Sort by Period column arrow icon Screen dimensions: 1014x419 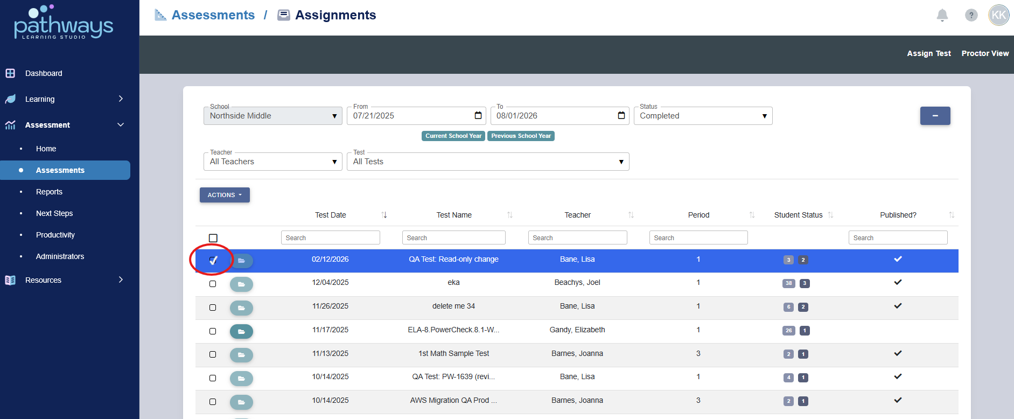click(752, 215)
